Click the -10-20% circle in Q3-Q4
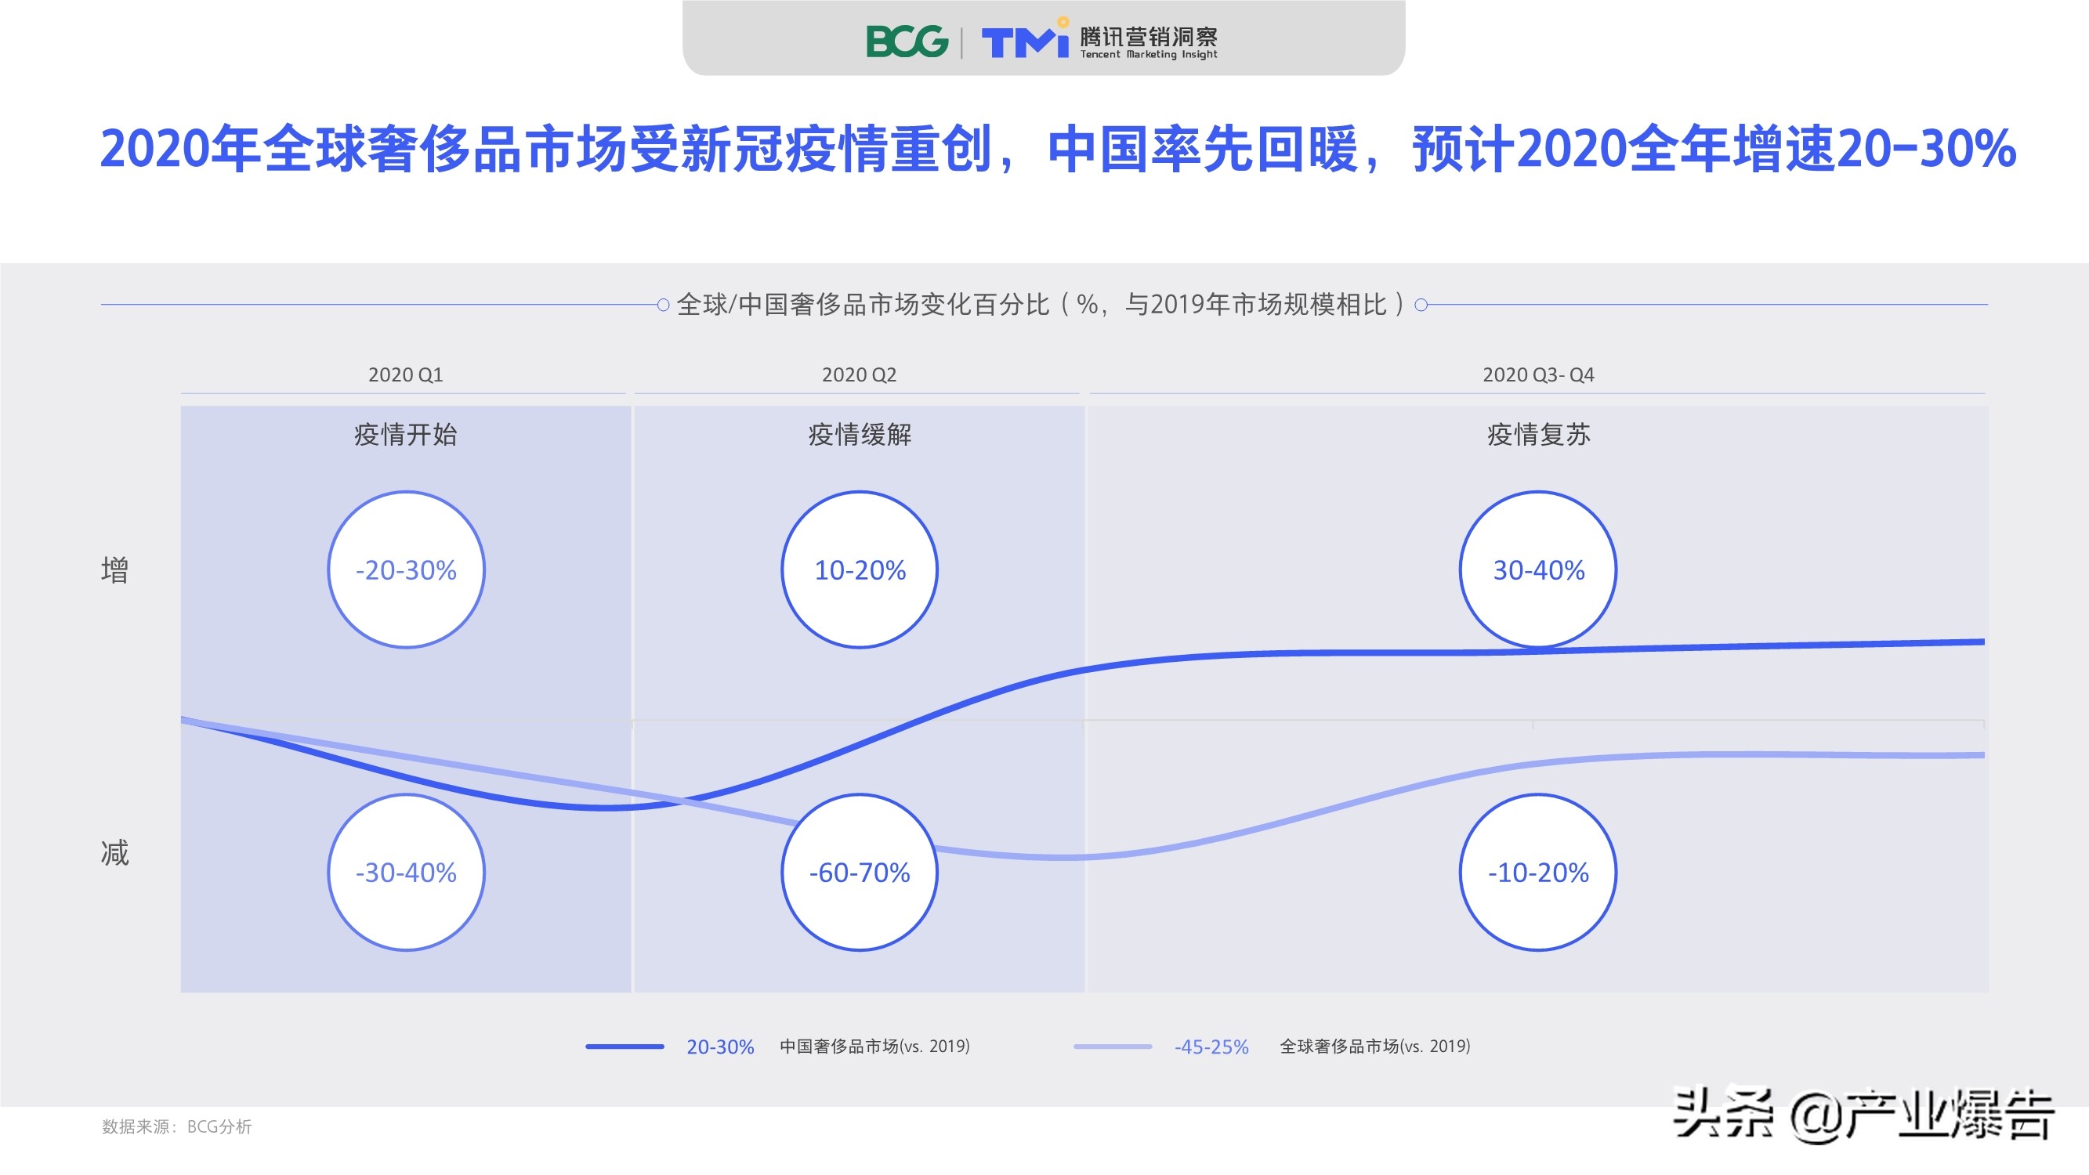The height and width of the screenshot is (1175, 2089). (1538, 872)
